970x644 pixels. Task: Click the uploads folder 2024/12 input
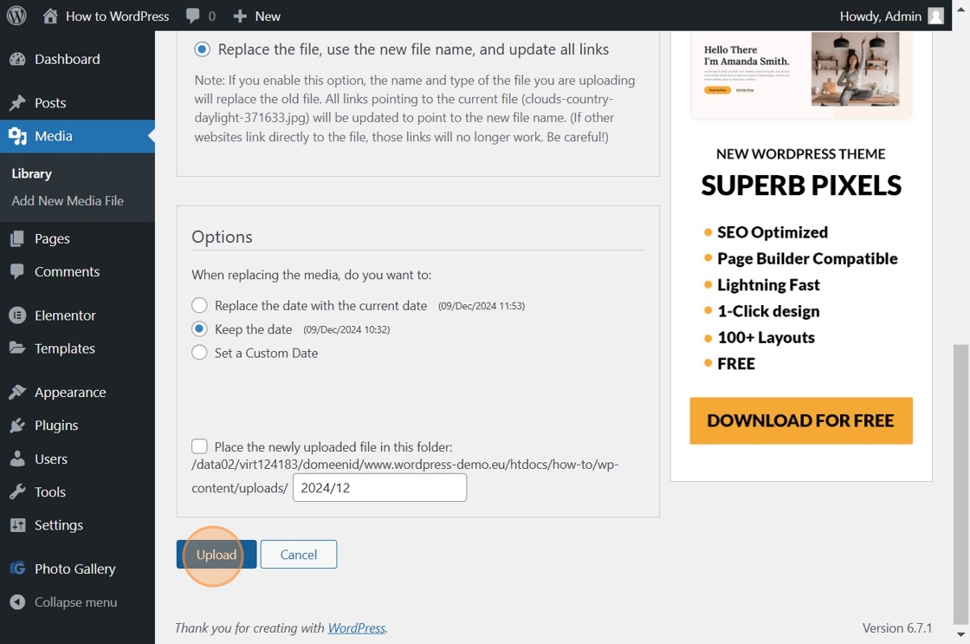coord(380,488)
